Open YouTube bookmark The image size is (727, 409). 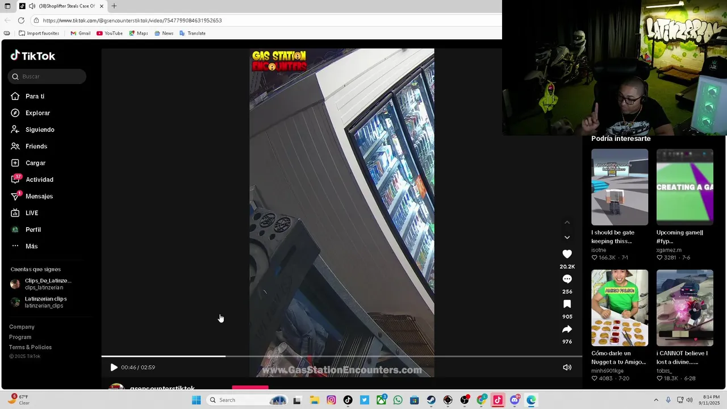pos(110,34)
